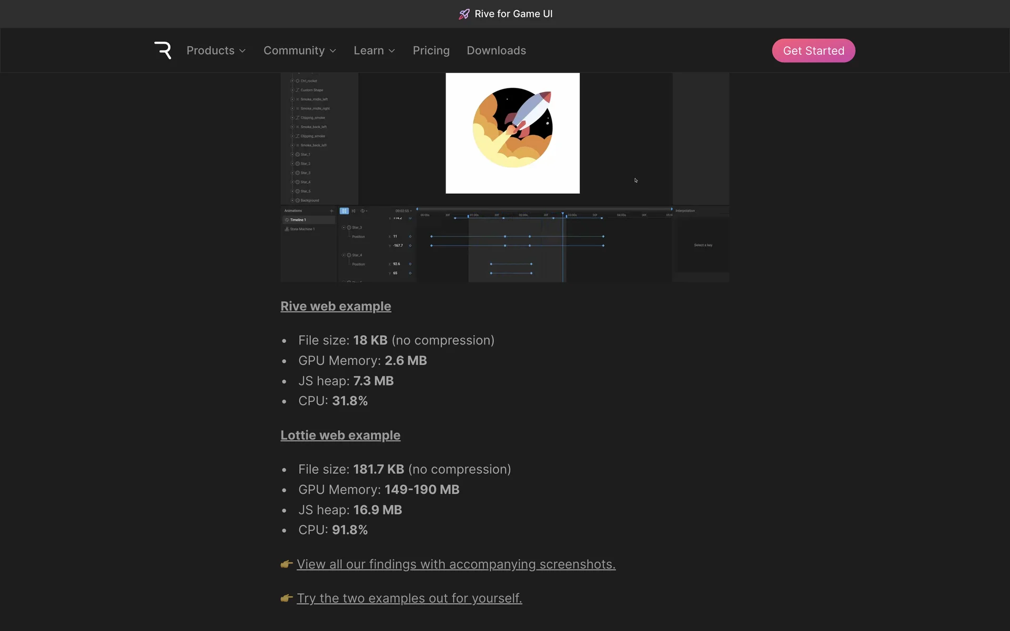Expand the Ctrl_rocket layer in hierarchy

pyautogui.click(x=292, y=81)
